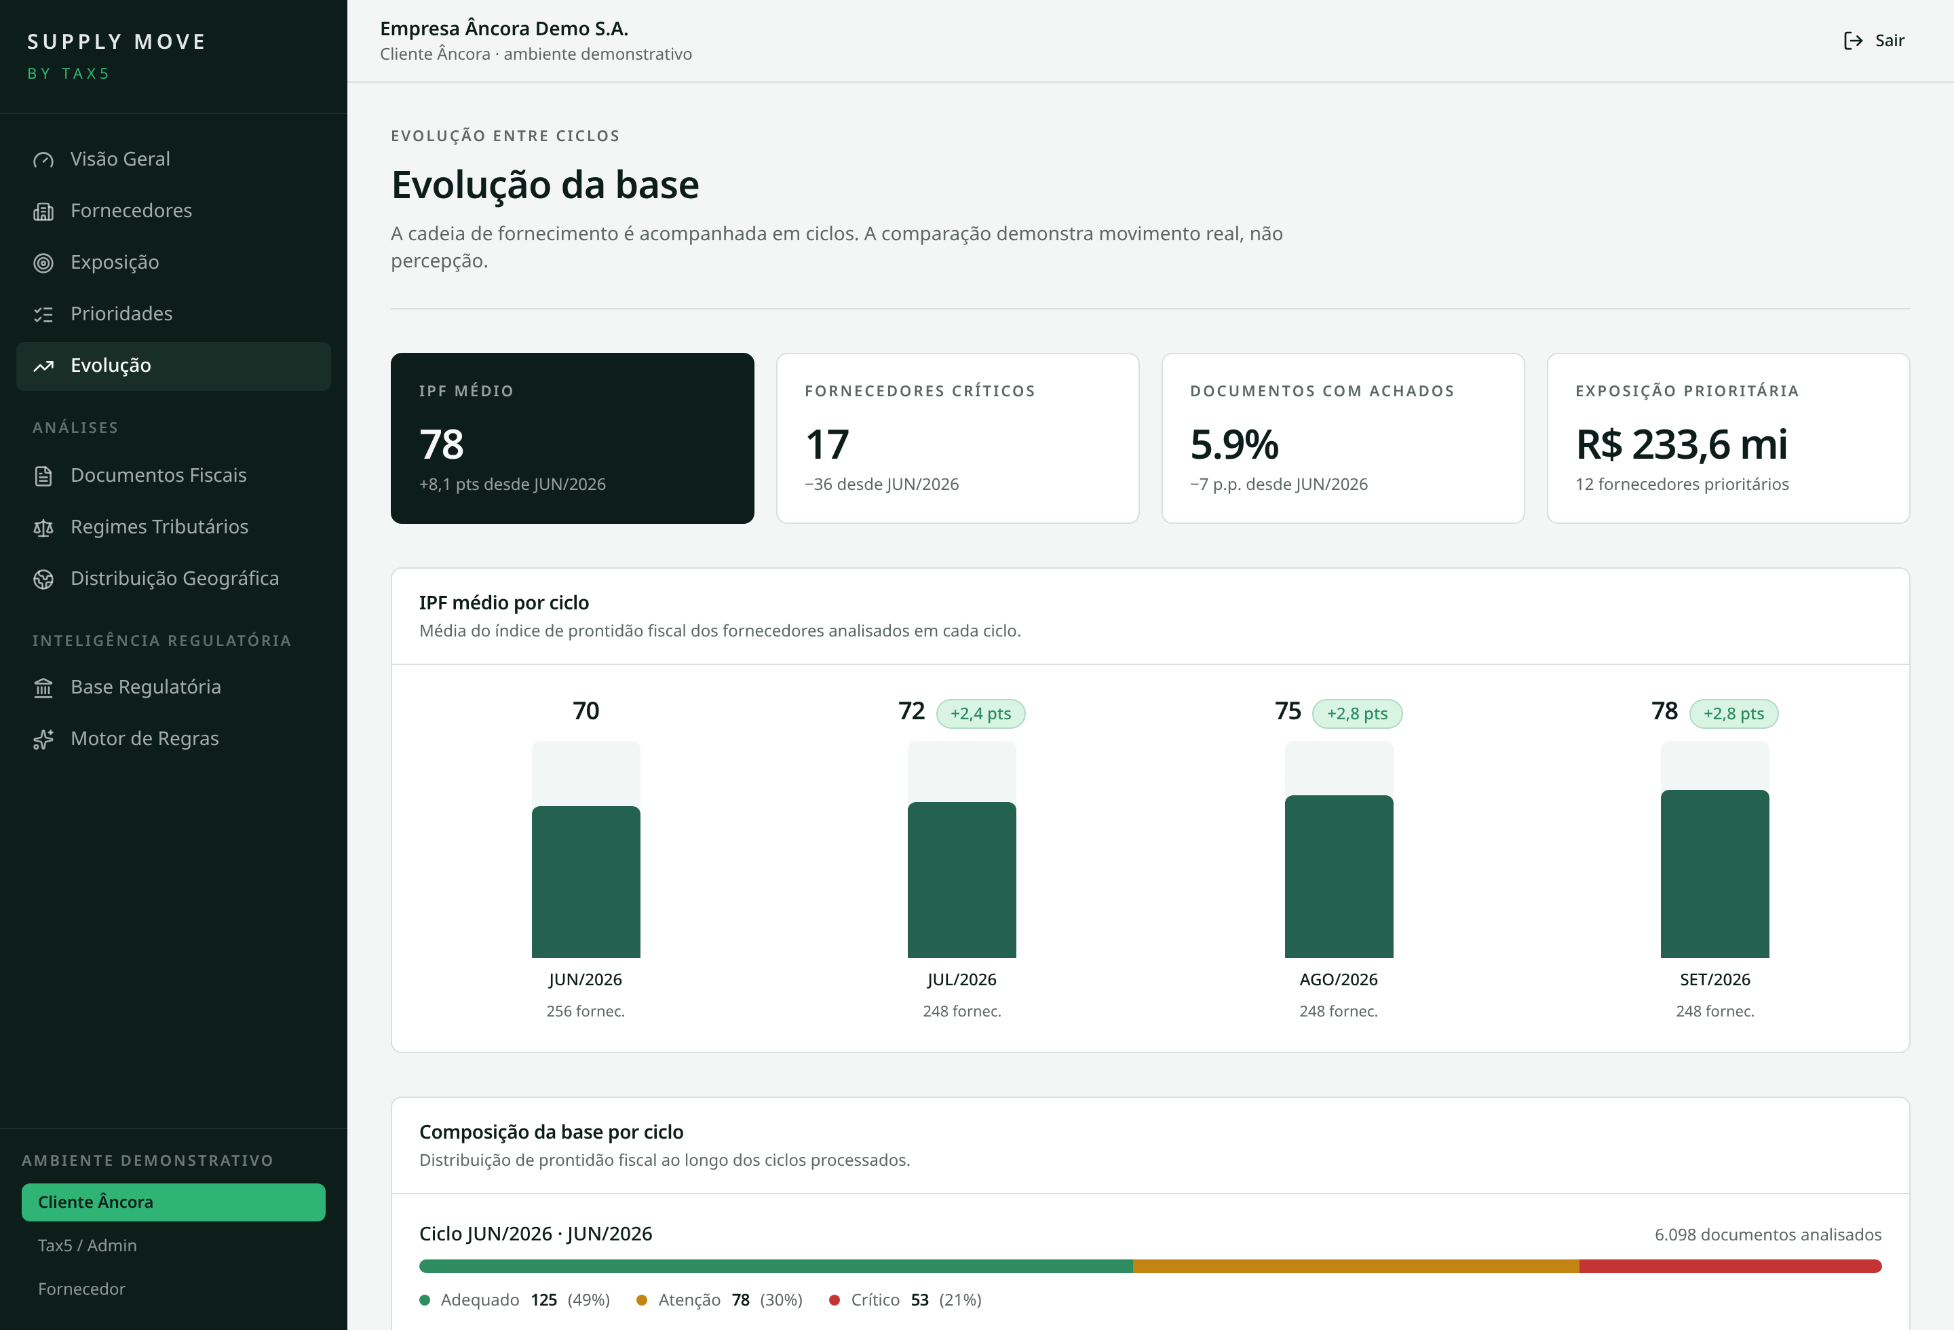Click the IPF Médio 78 card
Screen dimensions: 1954x1330
click(x=572, y=438)
